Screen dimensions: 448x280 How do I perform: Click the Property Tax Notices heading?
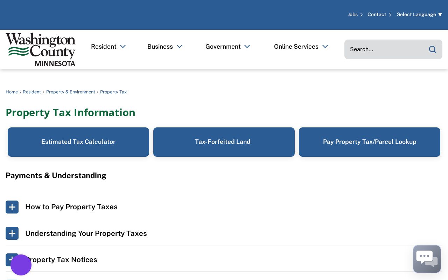pos(62,260)
